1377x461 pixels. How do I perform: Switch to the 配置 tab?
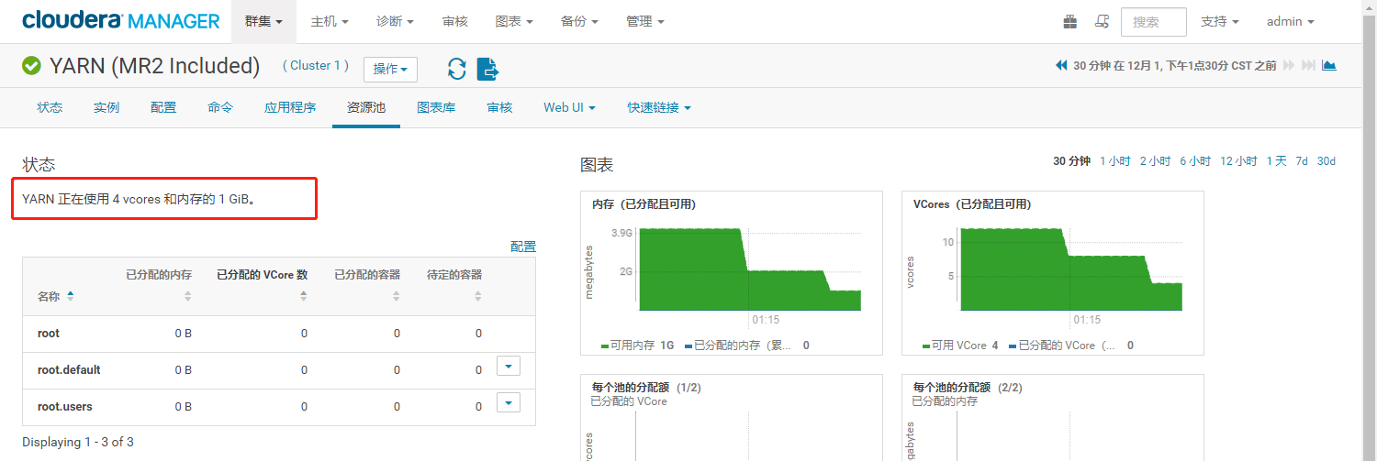163,107
